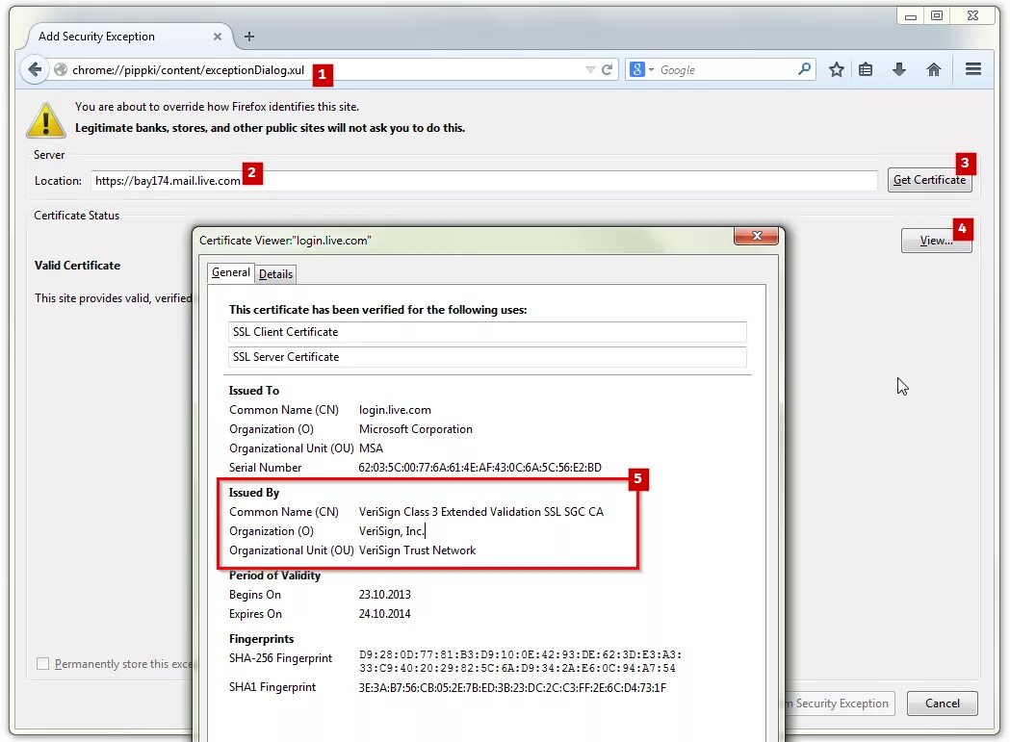The image size is (1010, 742).
Task: Click VeriSign Trust Network value
Action: [x=418, y=550]
